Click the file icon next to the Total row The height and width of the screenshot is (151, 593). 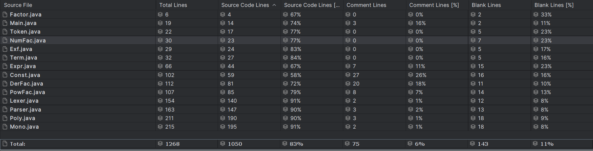tap(5, 144)
